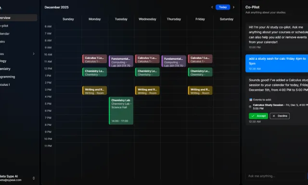Open the Overview sidebar item

pyautogui.click(x=18, y=18)
